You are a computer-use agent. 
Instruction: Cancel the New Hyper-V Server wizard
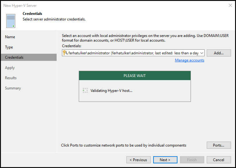[219, 160]
